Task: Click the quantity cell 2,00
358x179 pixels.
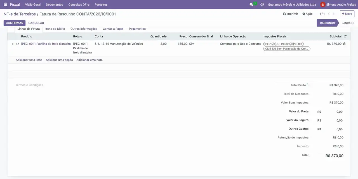Action: pyautogui.click(x=163, y=44)
